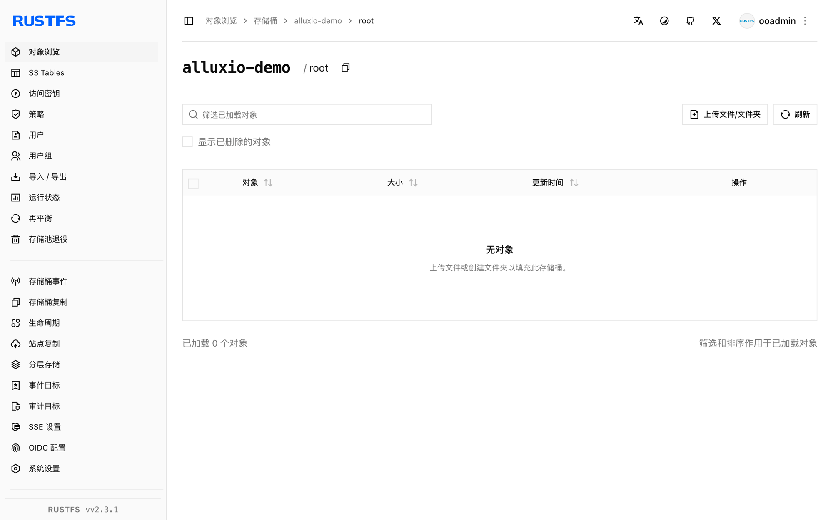Viewport: 833px width, 520px height.
Task: Click 对象浏览 breadcrumb link
Action: tap(221, 21)
